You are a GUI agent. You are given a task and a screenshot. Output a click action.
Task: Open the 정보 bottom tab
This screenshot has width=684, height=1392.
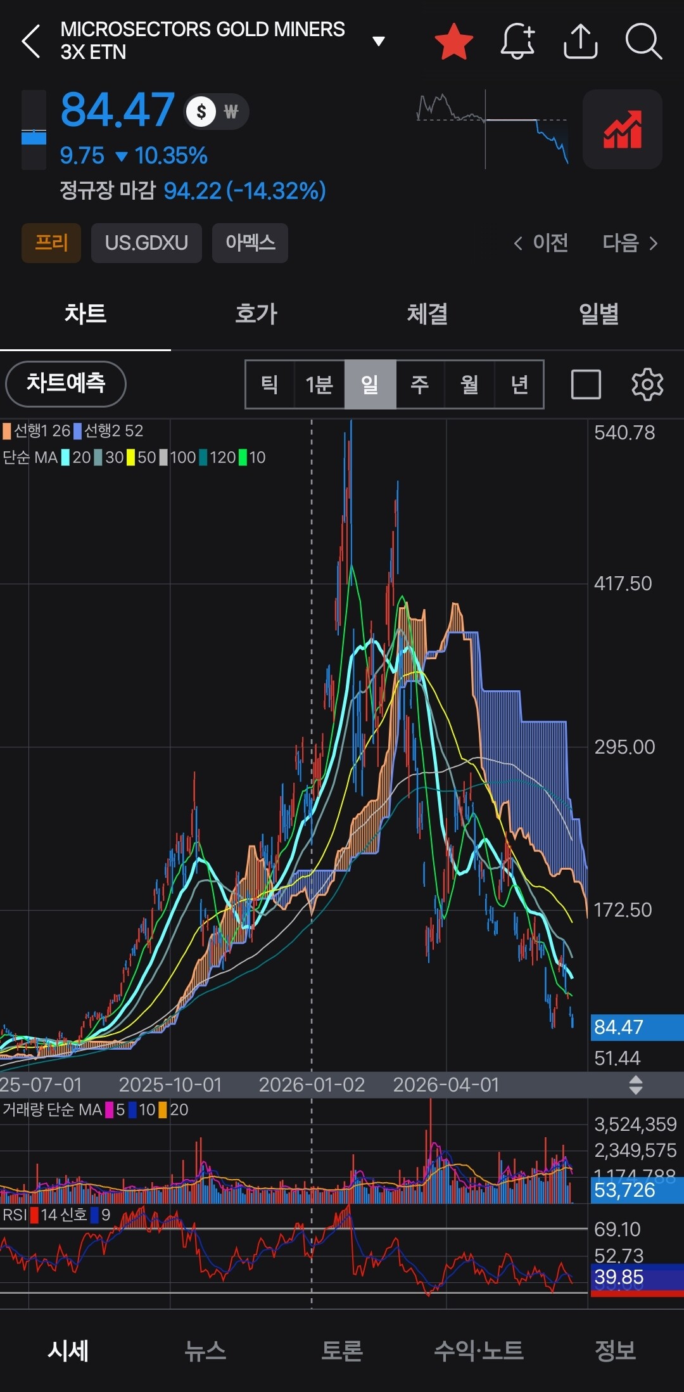pyautogui.click(x=616, y=1351)
